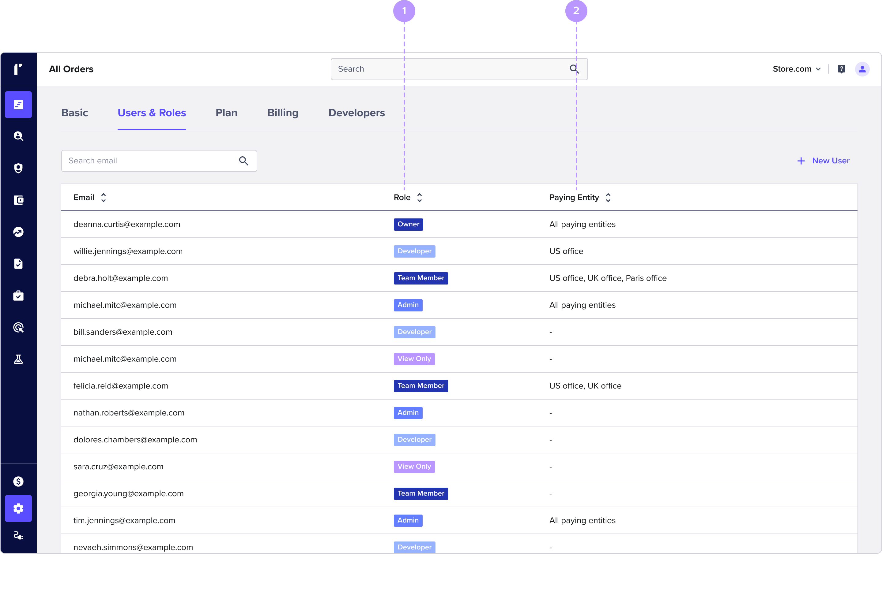This screenshot has width=882, height=599.
Task: Click the app logo at top of sidebar
Action: [x=18, y=69]
